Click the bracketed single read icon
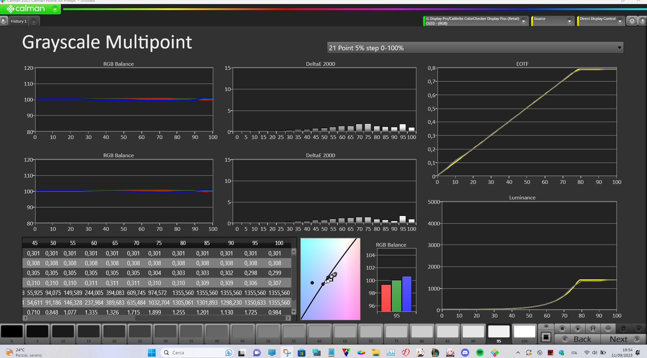Screen dimensions: 647x358 (593, 328)
